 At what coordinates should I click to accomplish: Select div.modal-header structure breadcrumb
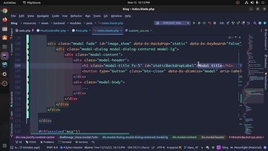(x=213, y=137)
